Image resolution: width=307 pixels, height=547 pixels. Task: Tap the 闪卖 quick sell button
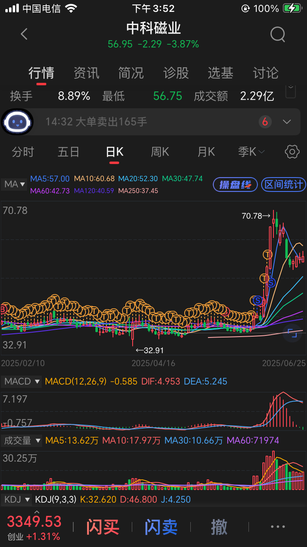[x=161, y=527]
